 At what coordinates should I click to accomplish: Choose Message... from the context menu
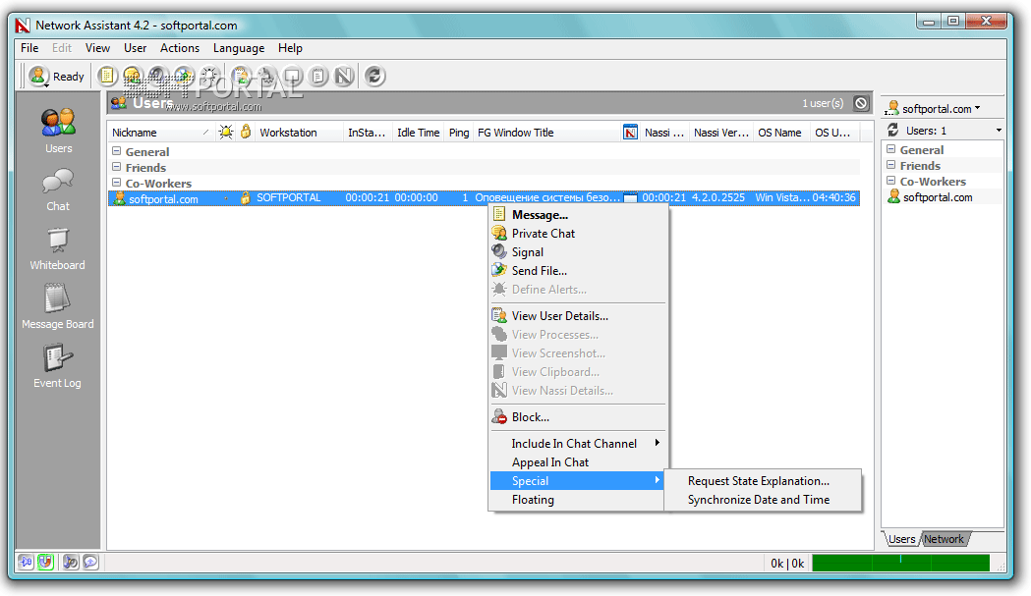point(578,215)
